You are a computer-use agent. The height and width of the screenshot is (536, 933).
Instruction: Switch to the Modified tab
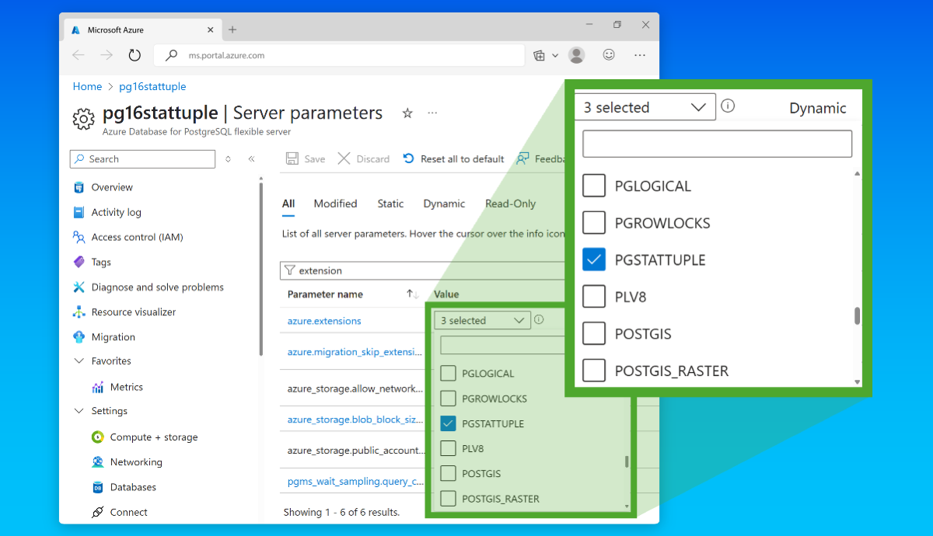tap(335, 204)
